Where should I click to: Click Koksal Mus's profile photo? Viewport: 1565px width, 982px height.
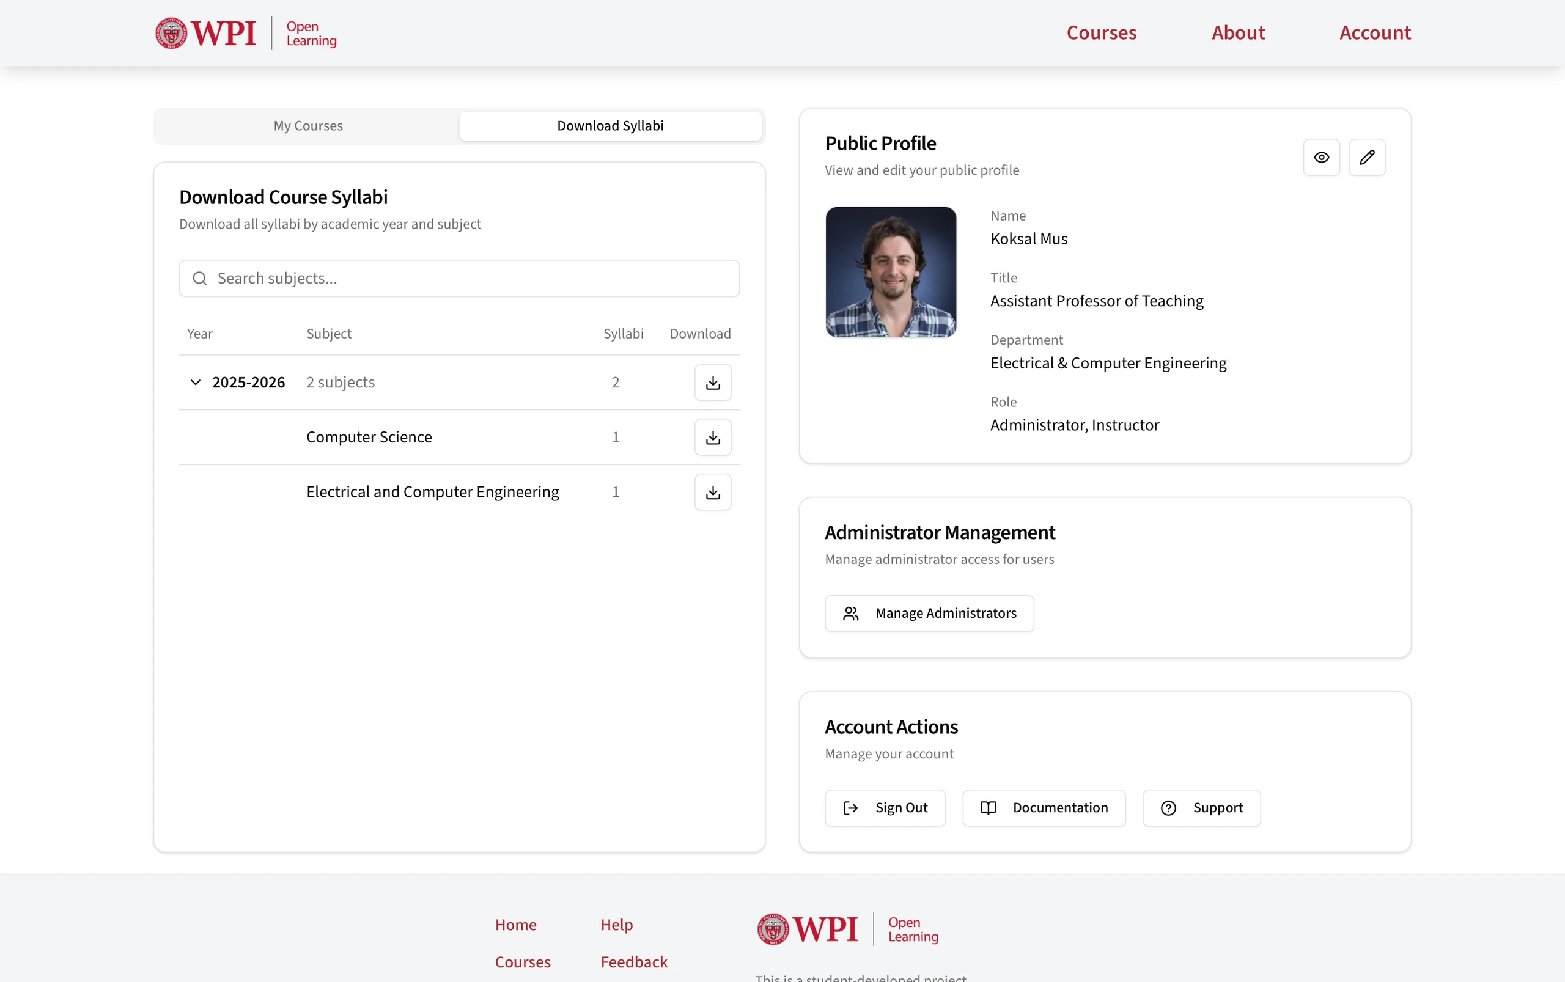pyautogui.click(x=889, y=272)
